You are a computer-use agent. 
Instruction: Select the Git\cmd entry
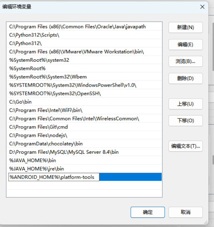[84, 127]
